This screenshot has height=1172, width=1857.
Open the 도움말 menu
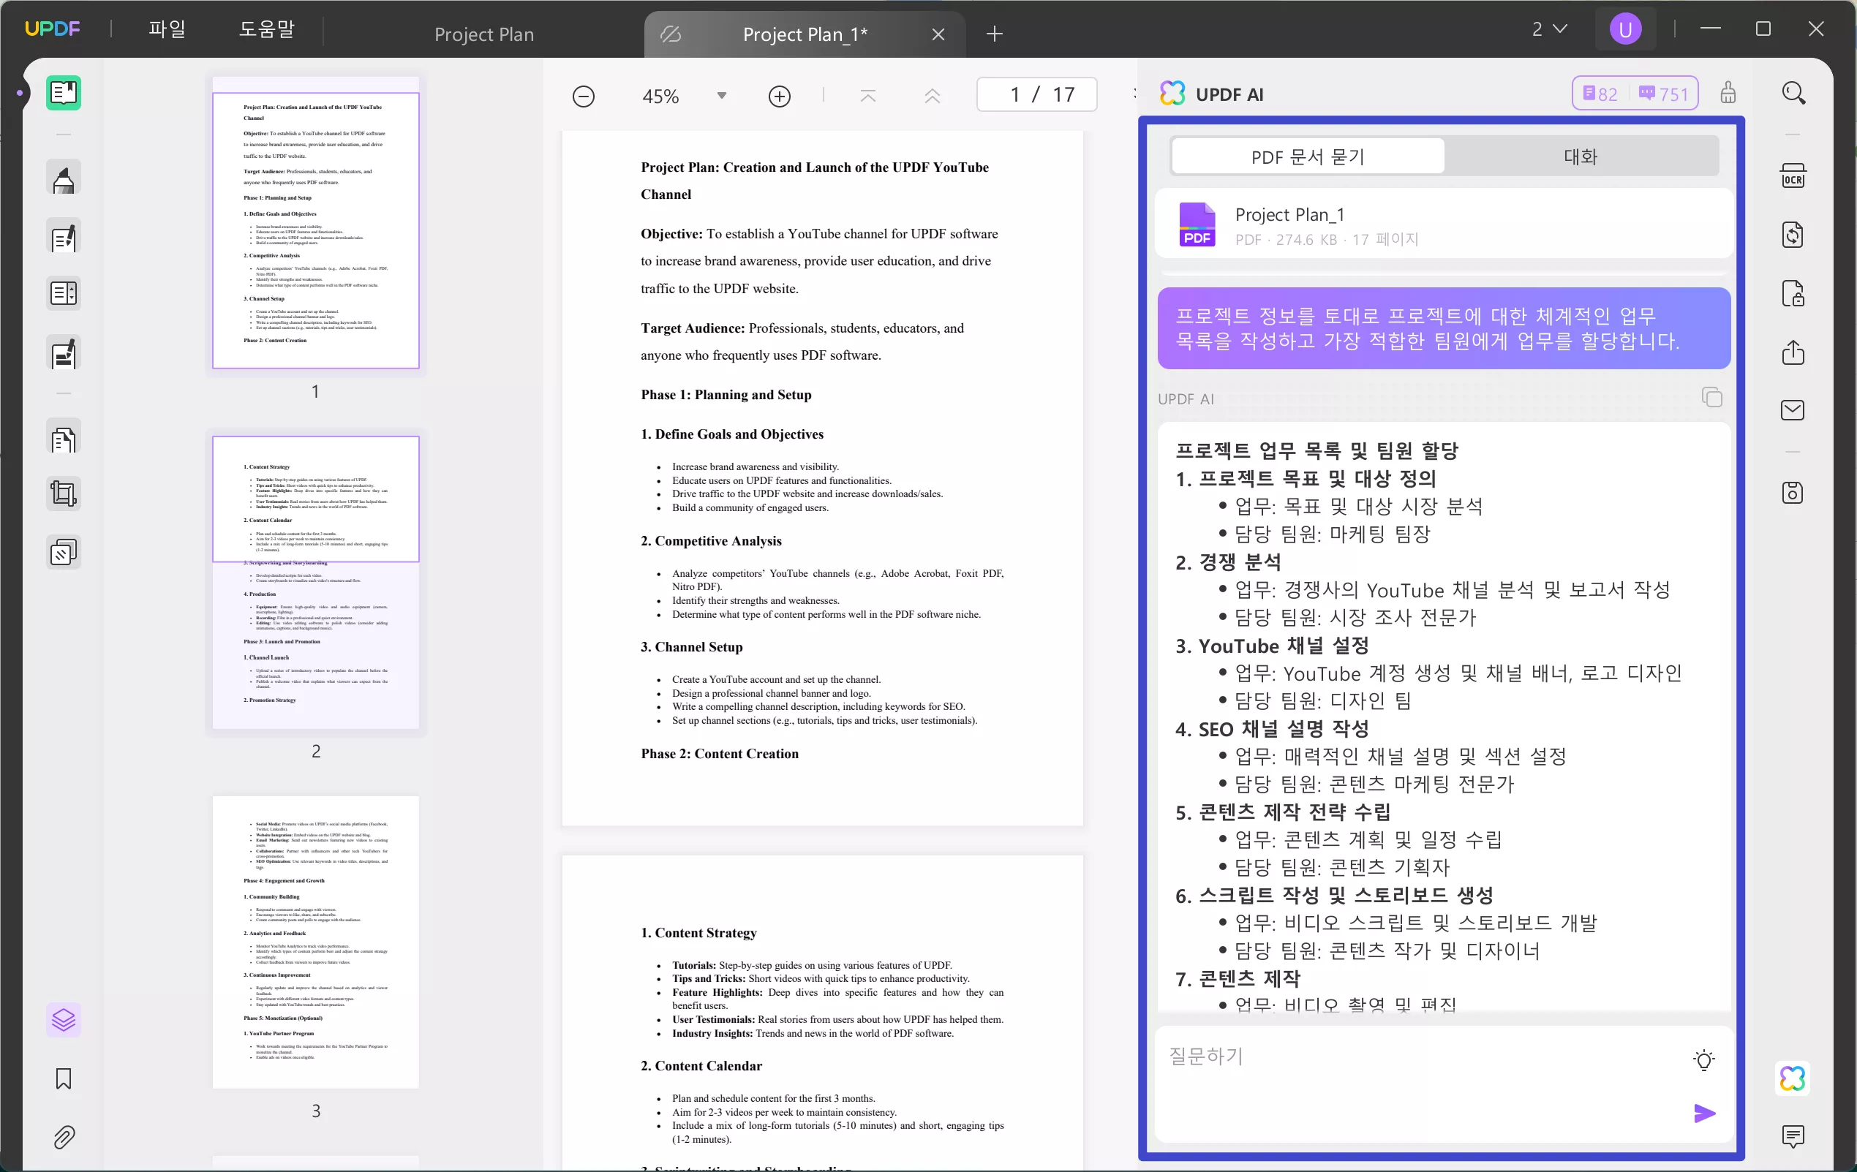click(x=267, y=29)
